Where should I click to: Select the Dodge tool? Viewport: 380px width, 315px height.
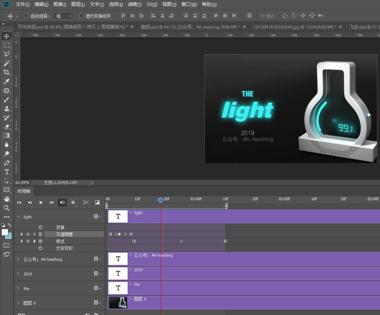(x=7, y=154)
